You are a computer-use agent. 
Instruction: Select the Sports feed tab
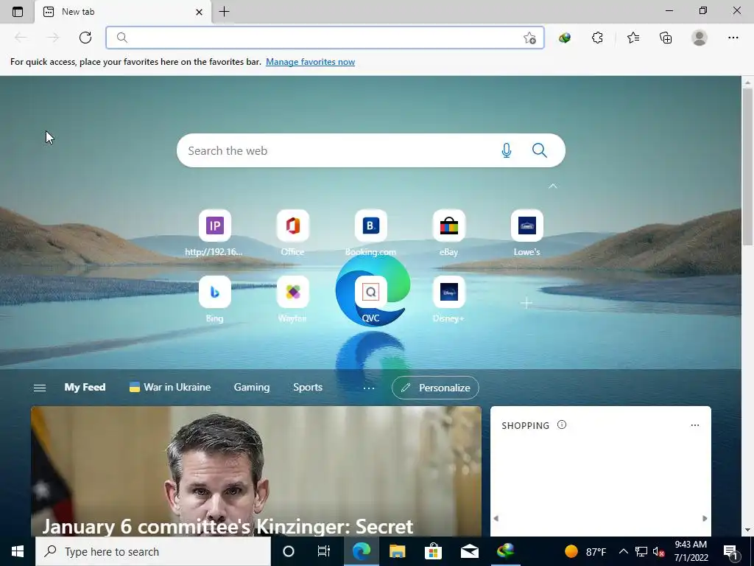(x=308, y=388)
